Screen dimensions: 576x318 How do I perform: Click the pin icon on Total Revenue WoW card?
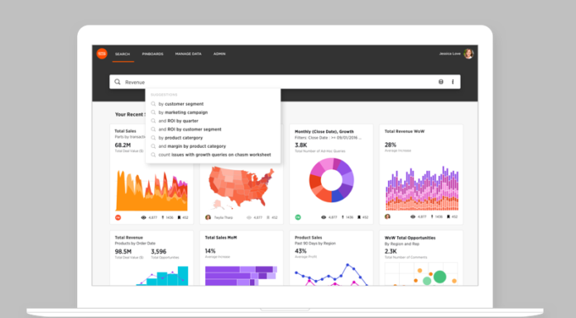432,216
